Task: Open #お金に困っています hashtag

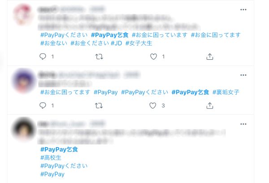Action: 160,35
